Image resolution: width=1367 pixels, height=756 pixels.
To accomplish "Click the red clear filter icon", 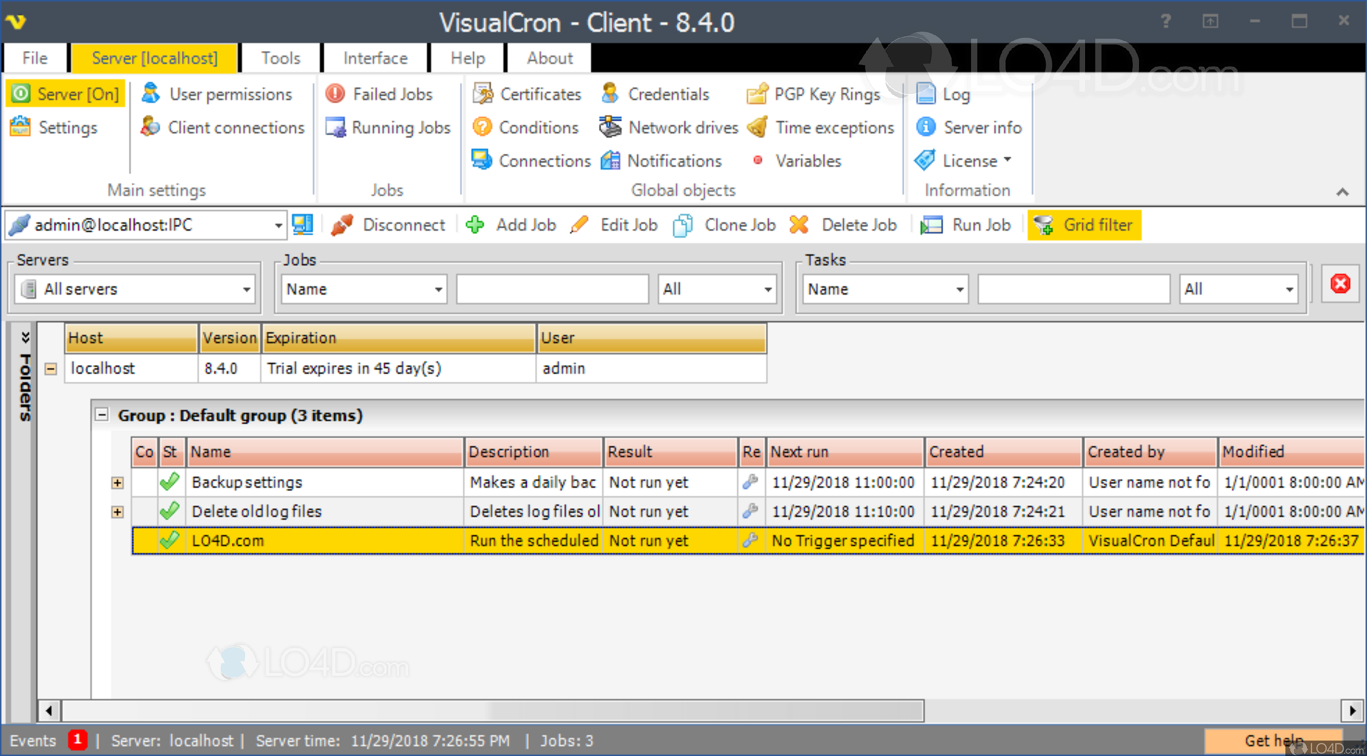I will pyautogui.click(x=1340, y=284).
